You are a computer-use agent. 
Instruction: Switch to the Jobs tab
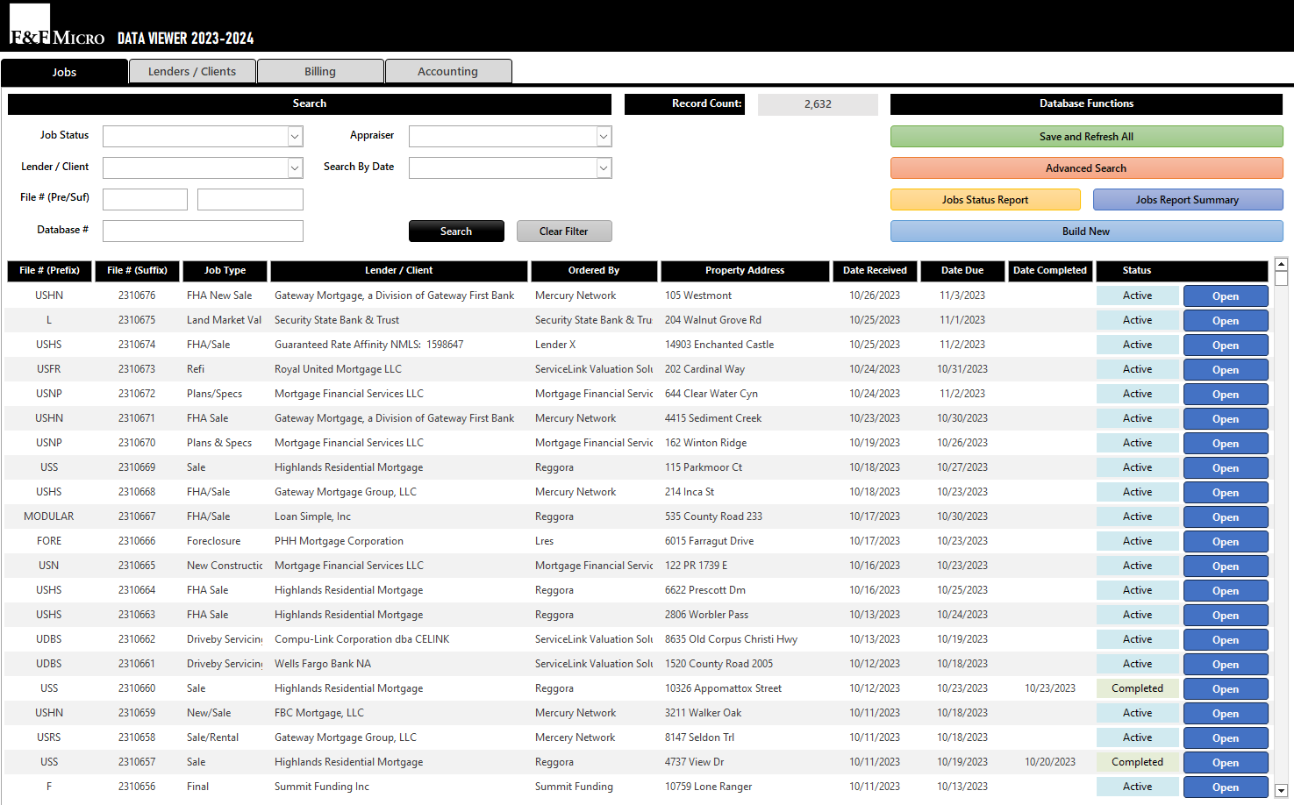(64, 72)
